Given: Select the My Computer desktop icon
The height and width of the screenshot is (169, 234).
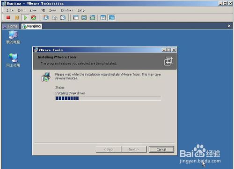Looking at the screenshot, I should (13, 37).
